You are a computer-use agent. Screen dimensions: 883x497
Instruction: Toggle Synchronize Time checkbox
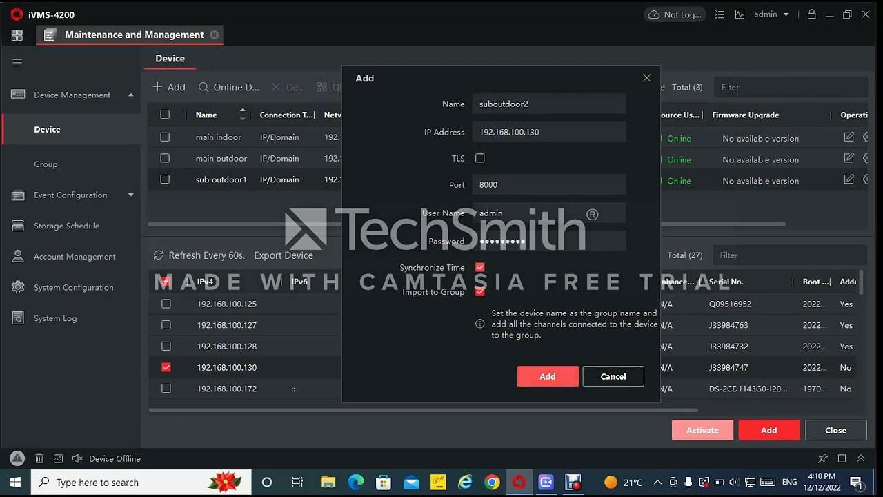coord(480,267)
